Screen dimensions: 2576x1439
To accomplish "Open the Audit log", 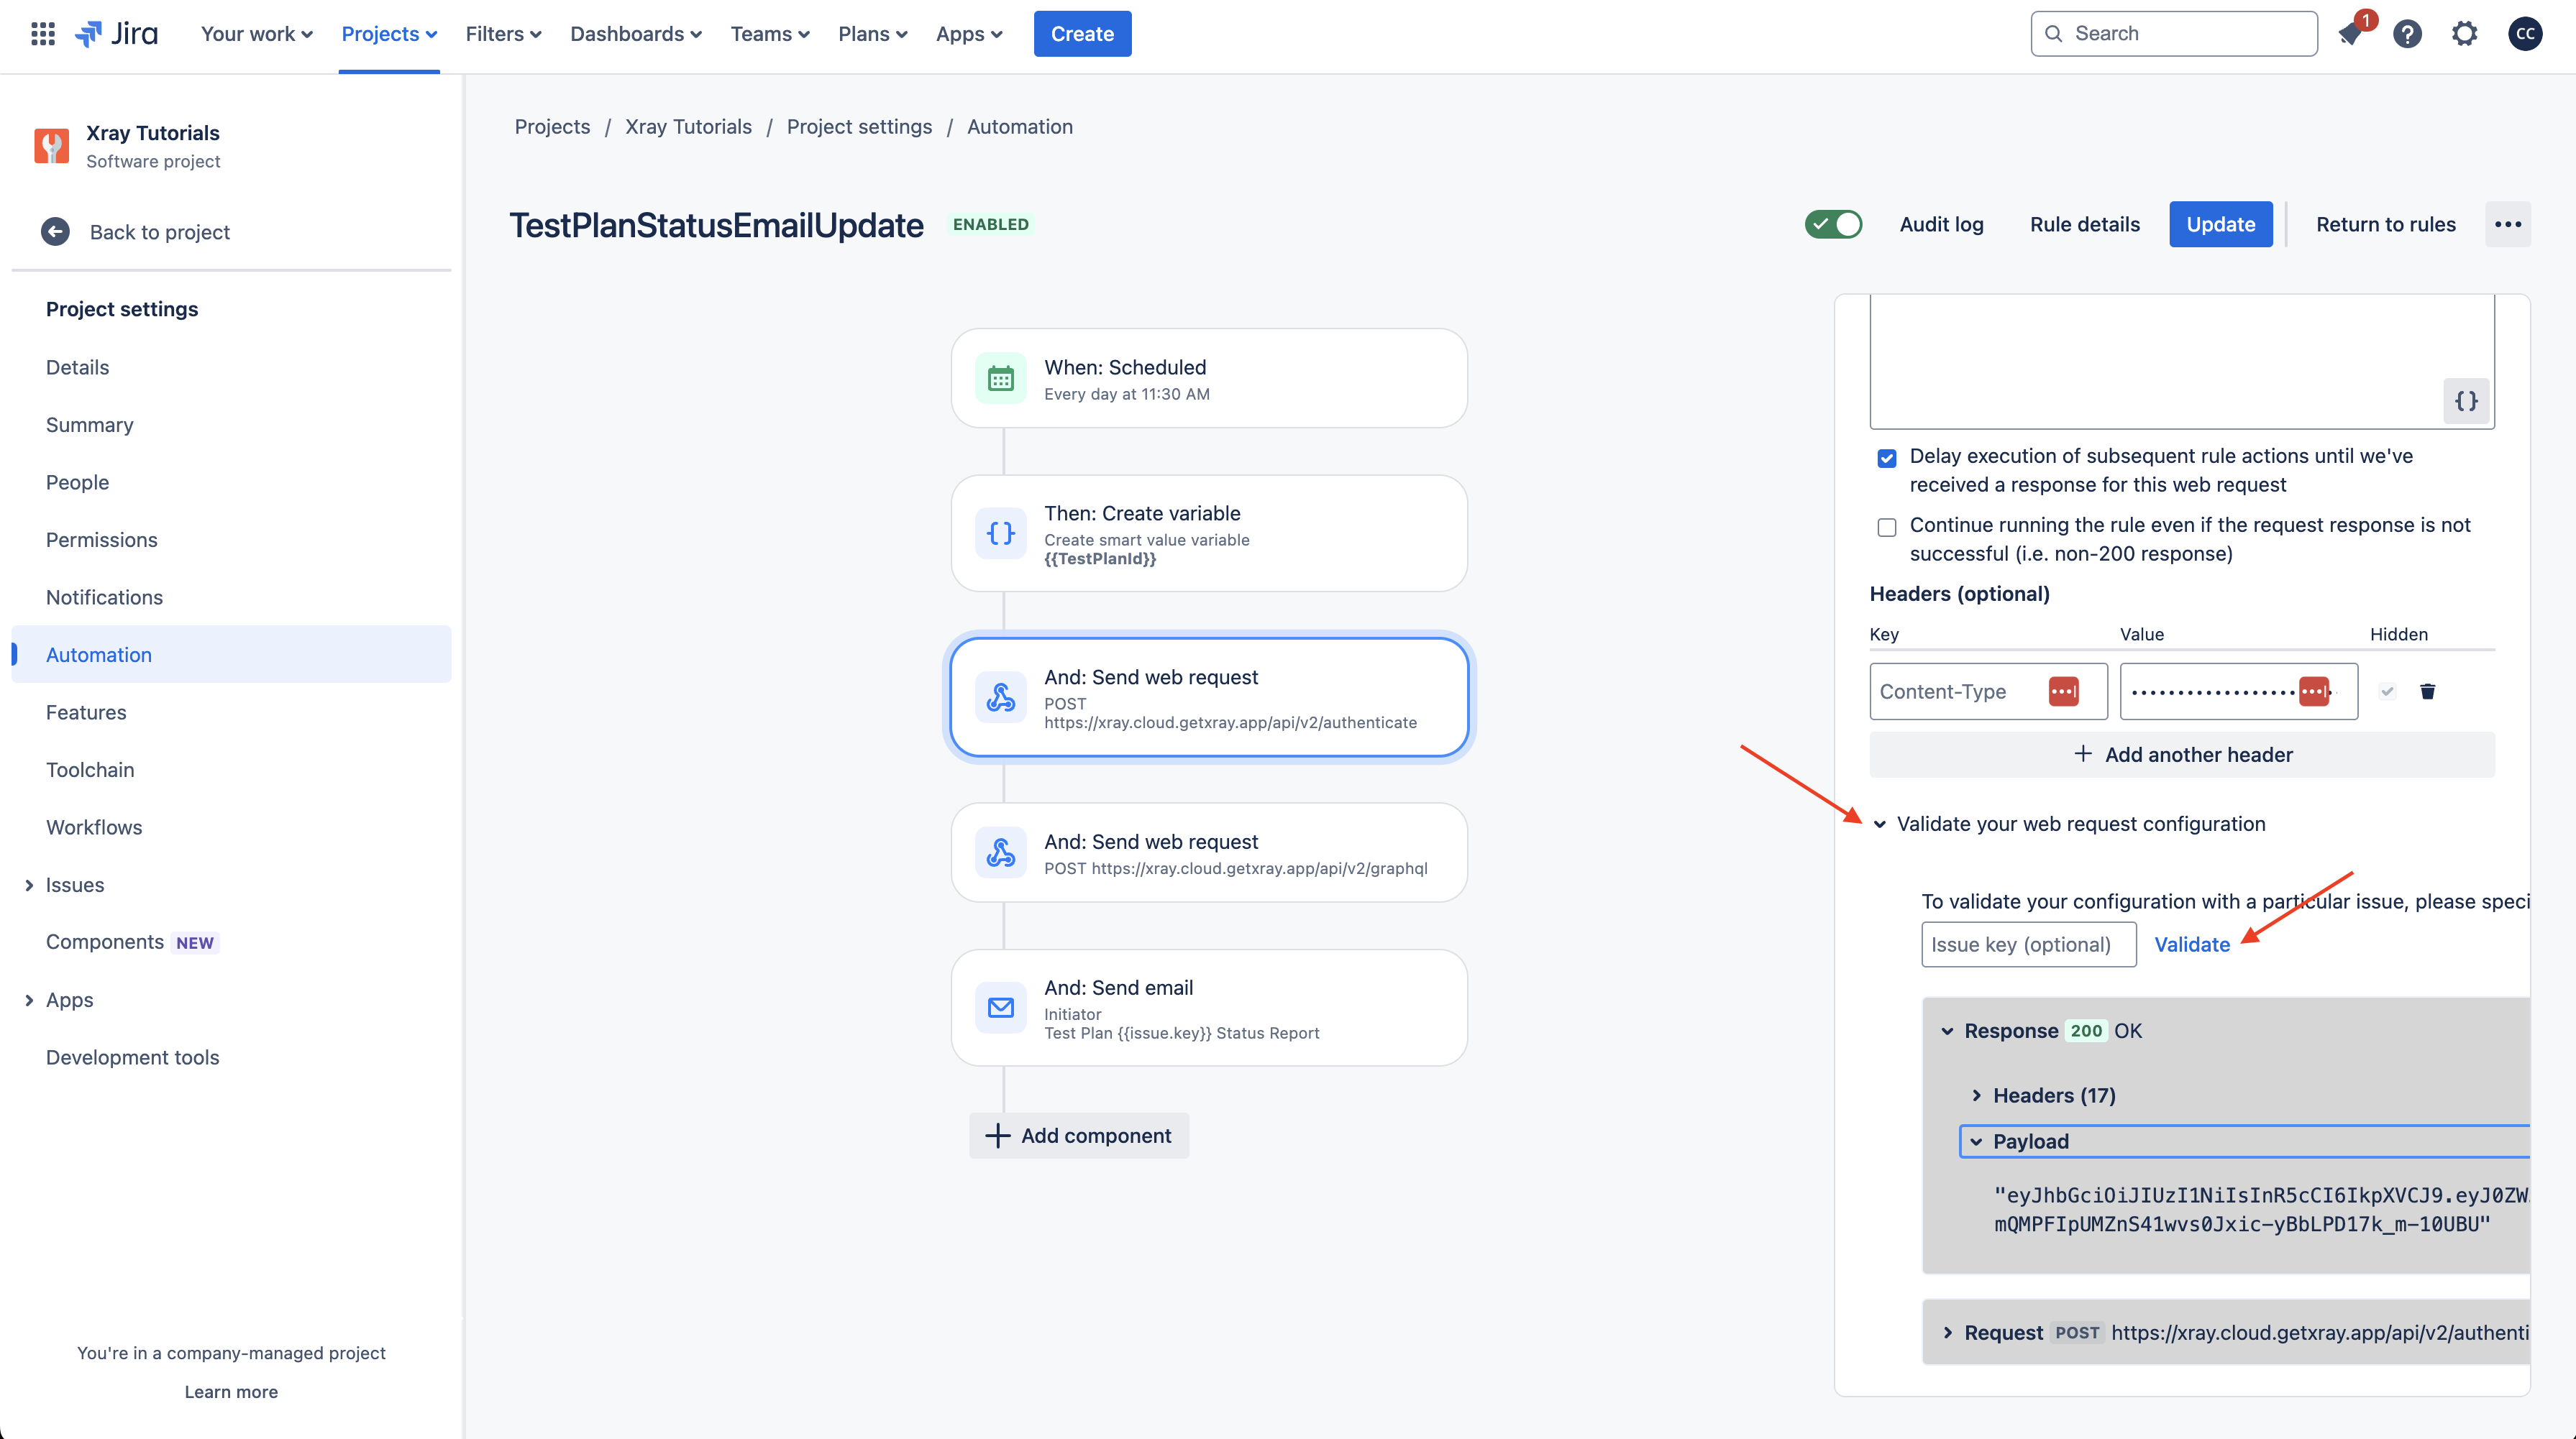I will point(1941,224).
